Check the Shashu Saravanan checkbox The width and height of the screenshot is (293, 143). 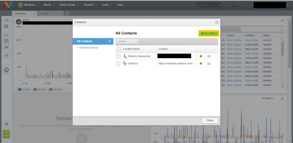[x=118, y=56]
